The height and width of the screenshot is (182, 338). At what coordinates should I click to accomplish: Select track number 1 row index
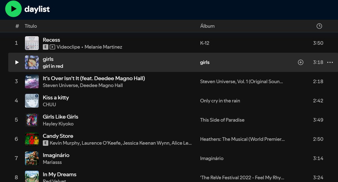[x=16, y=43]
